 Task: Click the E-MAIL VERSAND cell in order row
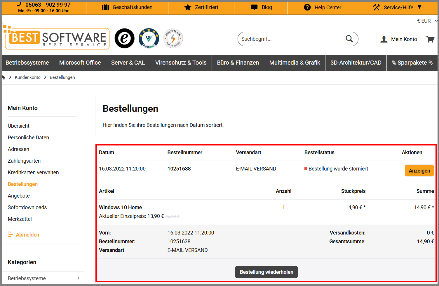[x=256, y=169]
